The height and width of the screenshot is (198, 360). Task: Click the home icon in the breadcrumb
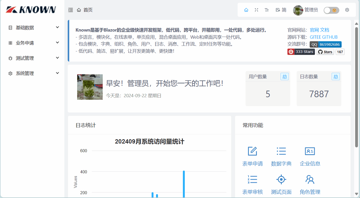79,10
